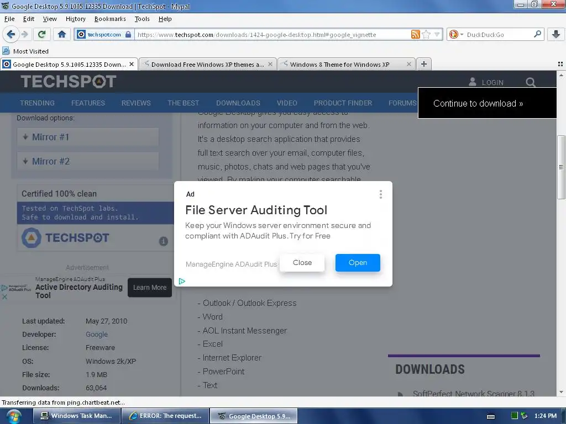Image resolution: width=566 pixels, height=424 pixels.
Task: Open the View menu
Action: 49,19
